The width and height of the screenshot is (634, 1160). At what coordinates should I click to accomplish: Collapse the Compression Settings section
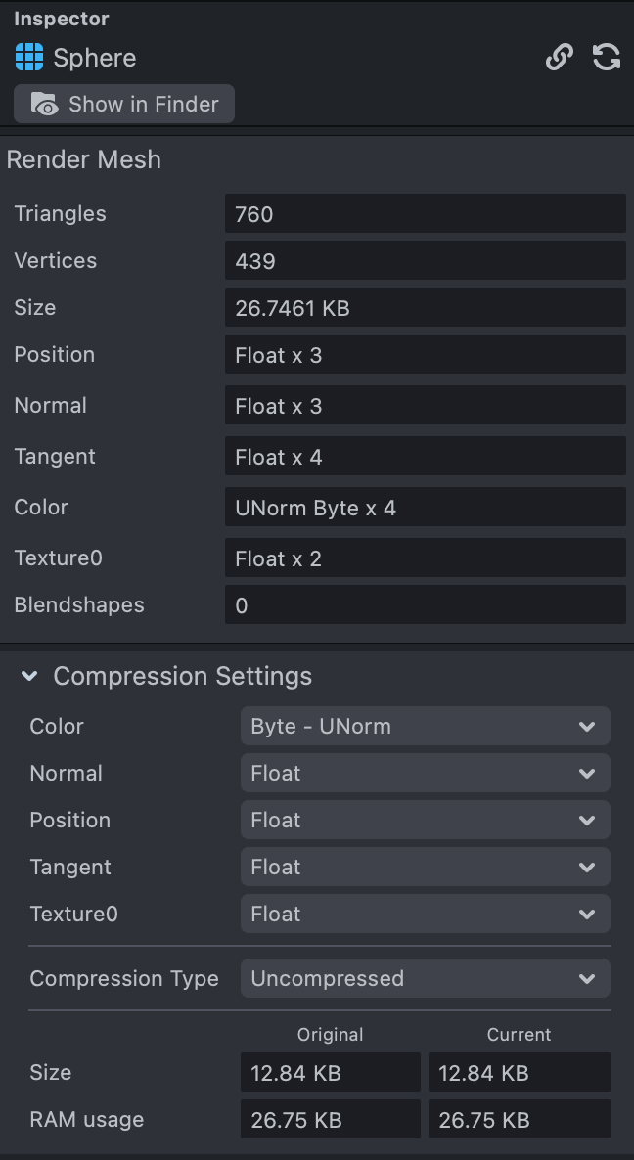[29, 676]
